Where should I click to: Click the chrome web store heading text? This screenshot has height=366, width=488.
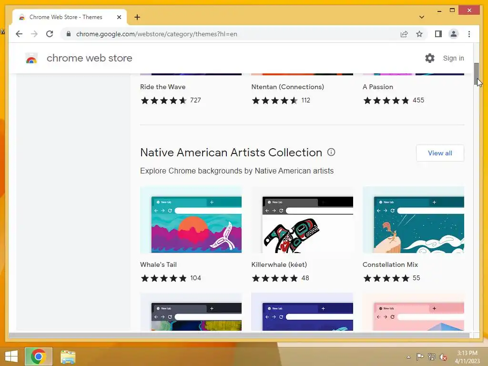tap(89, 58)
